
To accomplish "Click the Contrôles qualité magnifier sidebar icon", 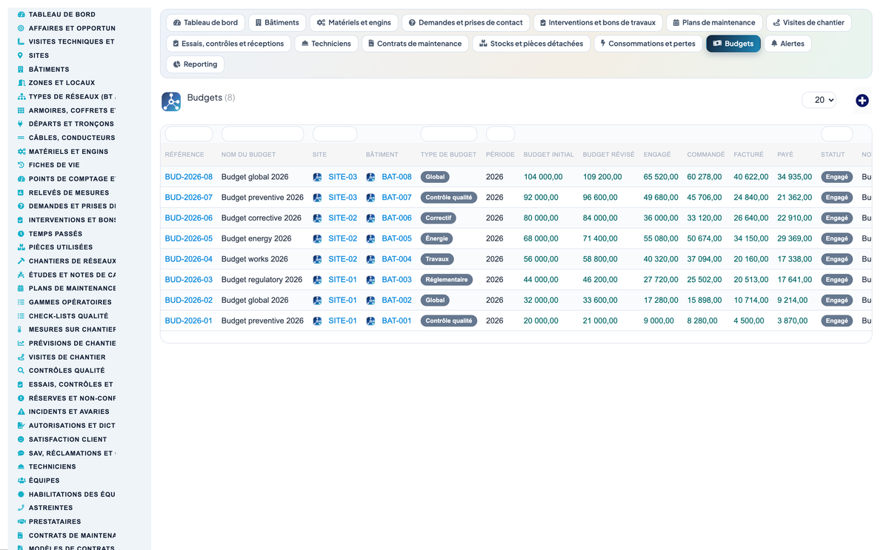I will [x=21, y=370].
